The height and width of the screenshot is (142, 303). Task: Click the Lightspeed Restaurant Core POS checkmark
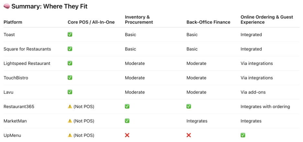pos(70,63)
